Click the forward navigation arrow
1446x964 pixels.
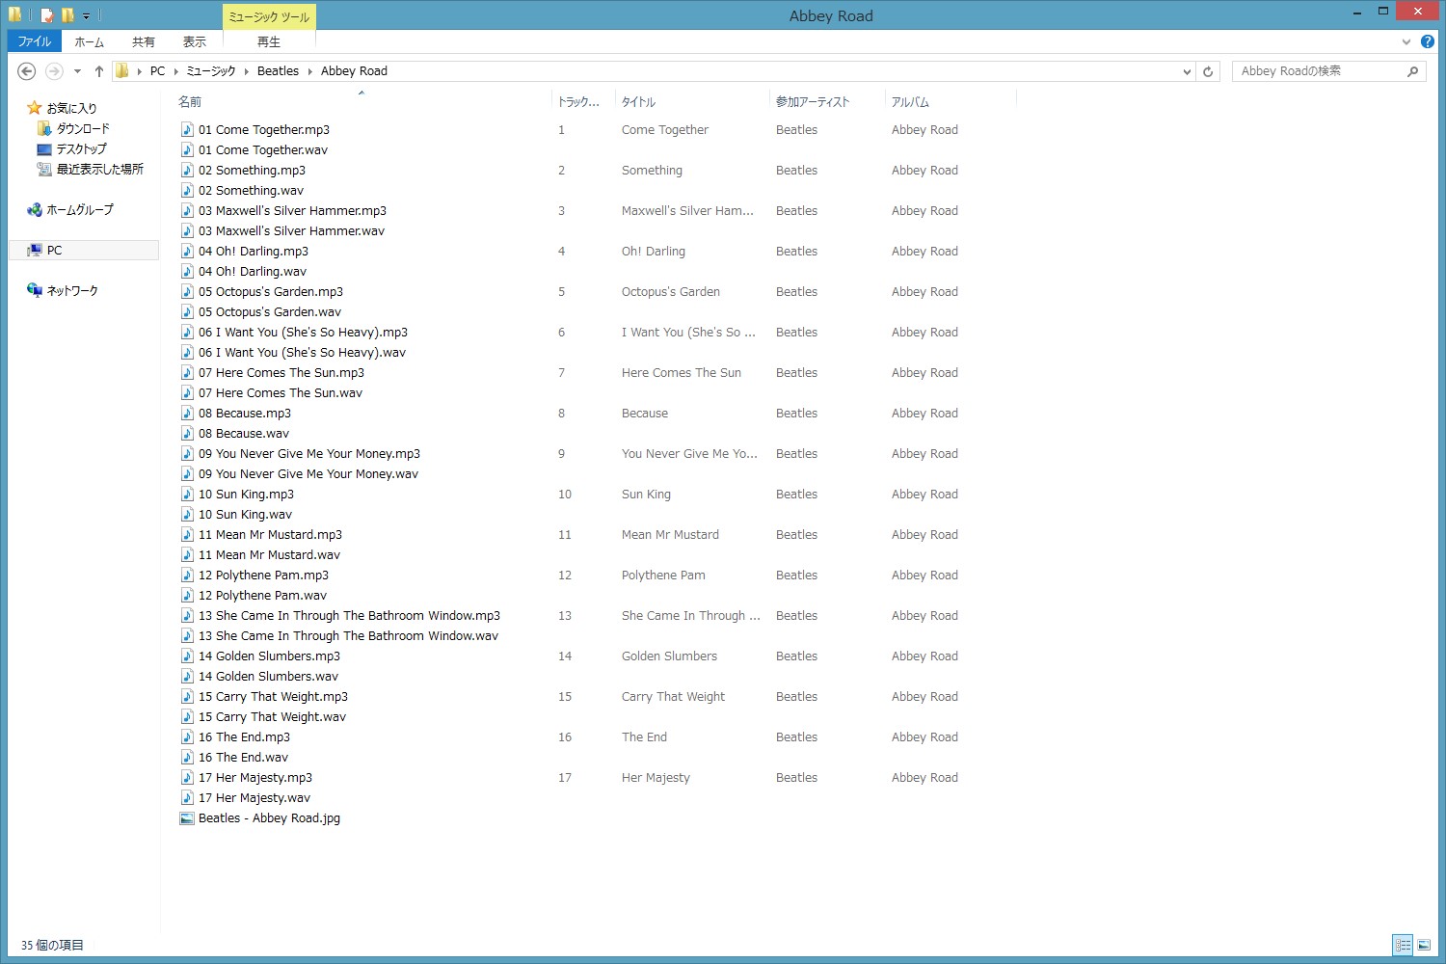point(54,71)
